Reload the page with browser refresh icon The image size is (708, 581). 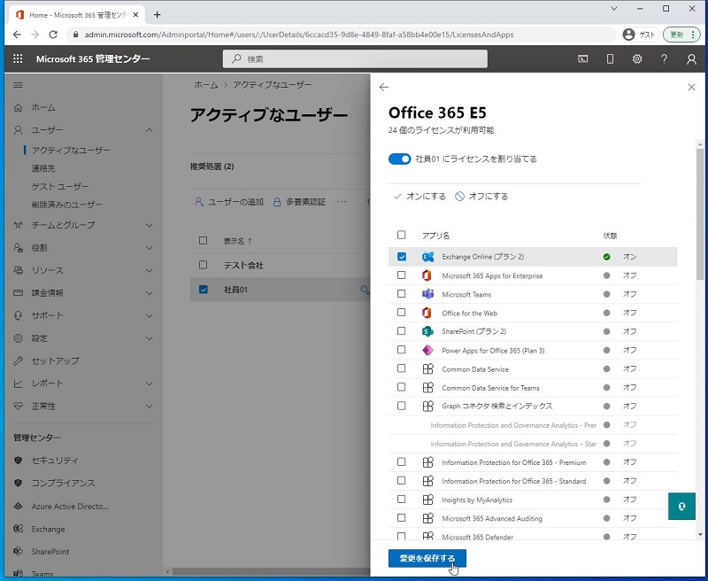pyautogui.click(x=53, y=35)
